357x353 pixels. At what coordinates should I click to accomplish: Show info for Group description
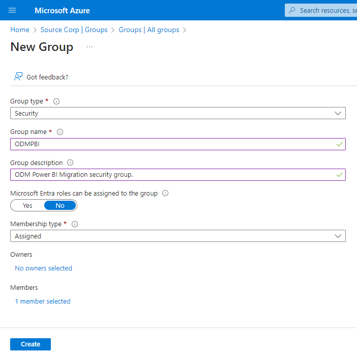[x=70, y=162]
